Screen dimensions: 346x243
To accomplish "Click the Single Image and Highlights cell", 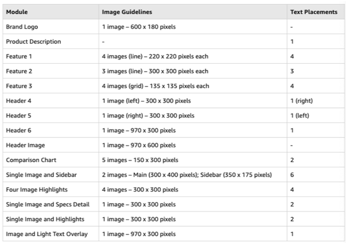I will [x=51, y=220].
